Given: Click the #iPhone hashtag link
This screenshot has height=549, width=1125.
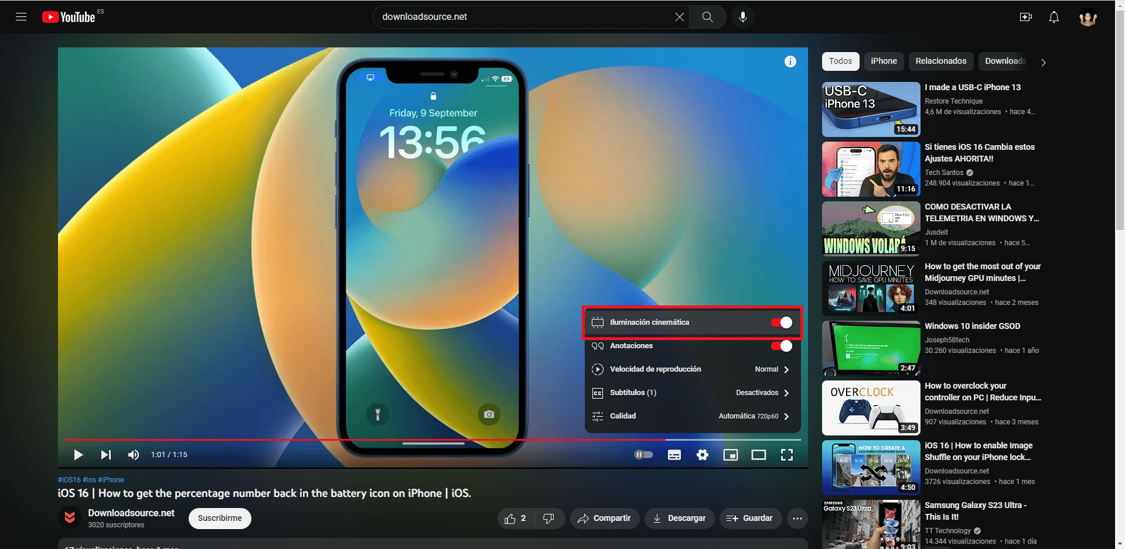Looking at the screenshot, I should pos(111,480).
